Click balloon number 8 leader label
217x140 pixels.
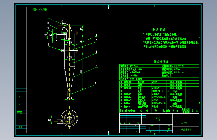(96, 66)
